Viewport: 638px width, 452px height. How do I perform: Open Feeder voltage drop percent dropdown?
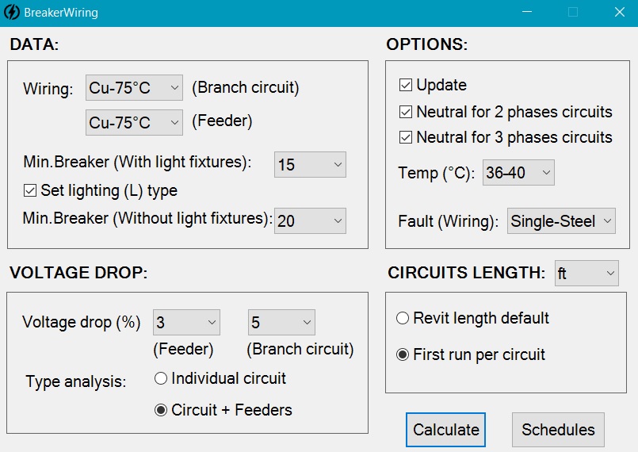pyautogui.click(x=186, y=323)
